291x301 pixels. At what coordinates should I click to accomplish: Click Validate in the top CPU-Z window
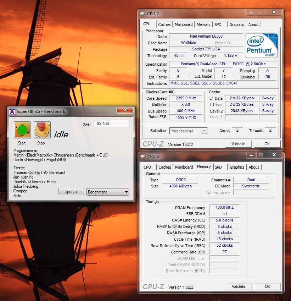(x=238, y=144)
